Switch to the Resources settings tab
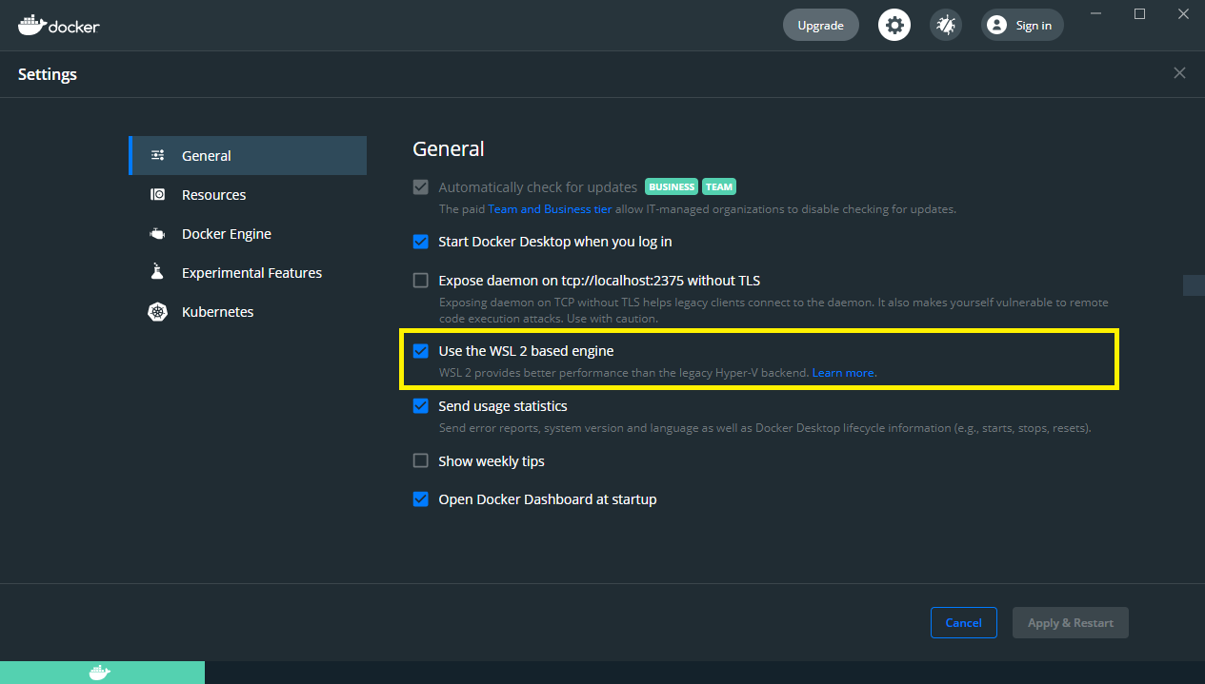The height and width of the screenshot is (684, 1205). [248, 195]
